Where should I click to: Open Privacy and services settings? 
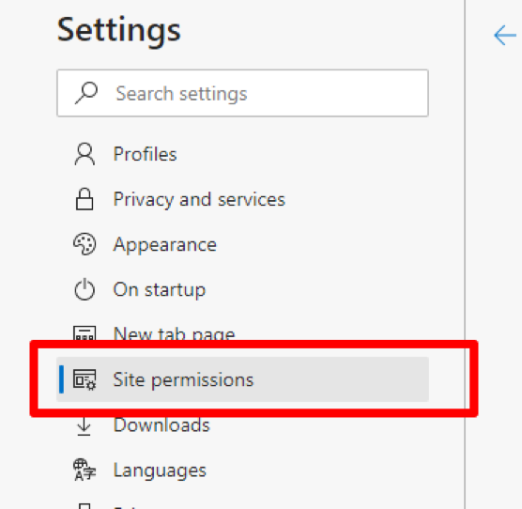pyautogui.click(x=242, y=199)
